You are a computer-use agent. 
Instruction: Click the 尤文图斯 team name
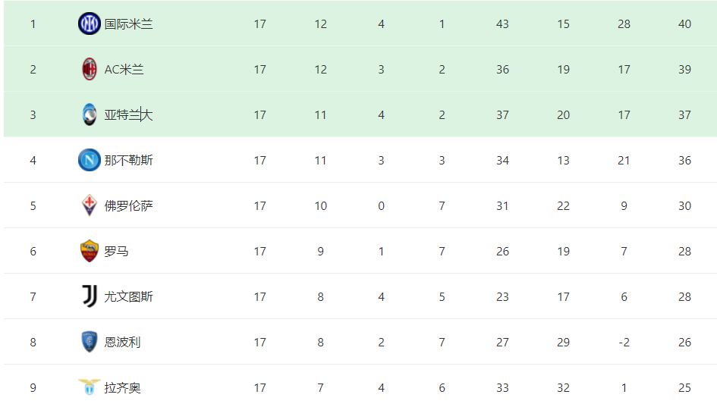(128, 297)
